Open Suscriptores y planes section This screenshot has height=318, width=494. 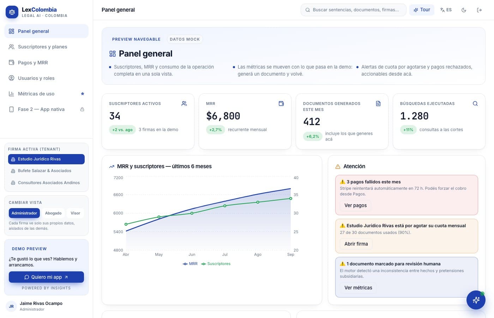pos(46,47)
